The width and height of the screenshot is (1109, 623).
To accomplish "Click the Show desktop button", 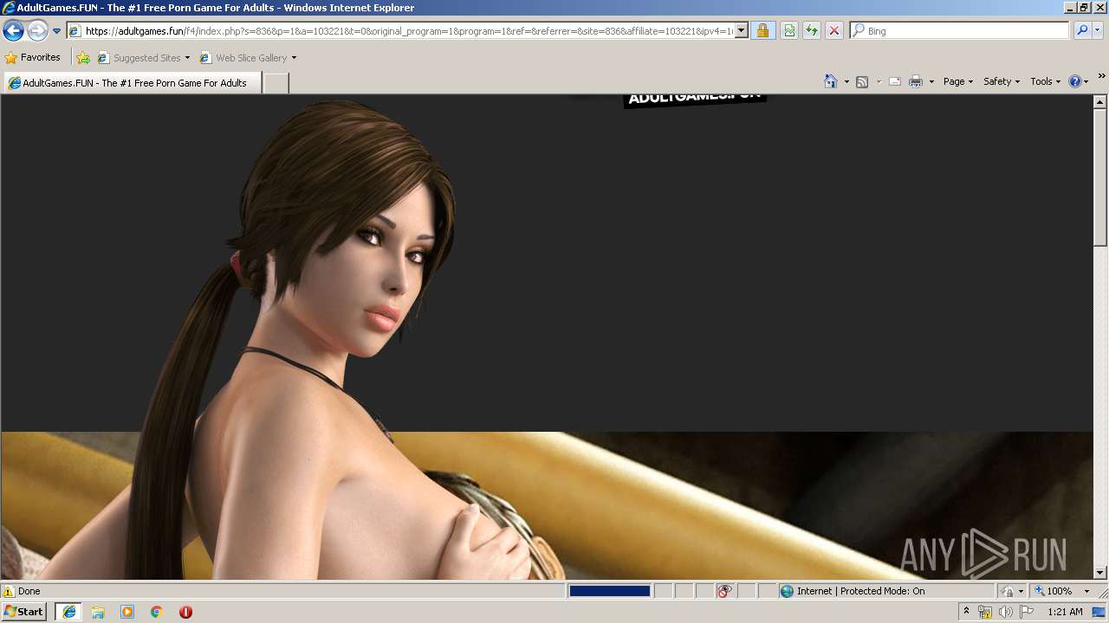I will point(1099,612).
